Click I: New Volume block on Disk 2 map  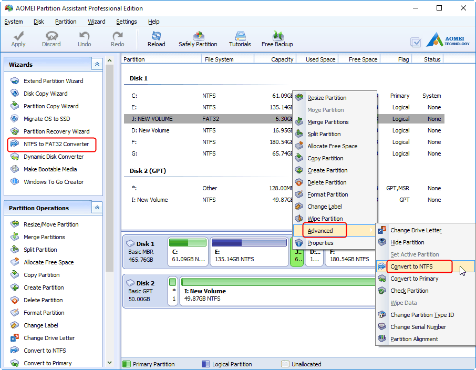(x=277, y=291)
